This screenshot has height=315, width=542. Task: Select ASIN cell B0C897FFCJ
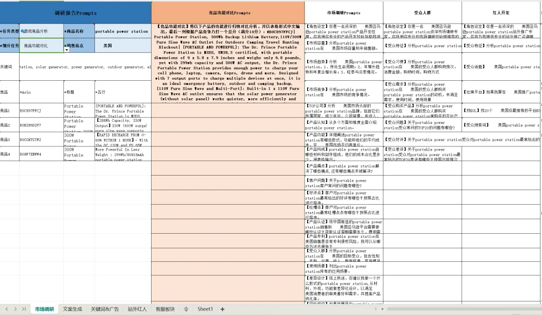click(x=42, y=110)
